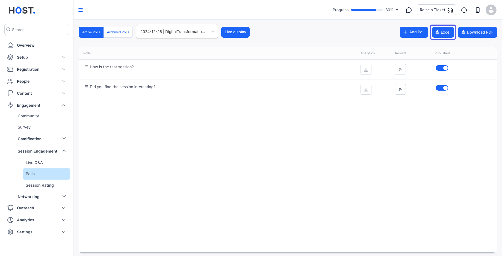Expand the Networking chevron
The height and width of the screenshot is (256, 502).
64,196
